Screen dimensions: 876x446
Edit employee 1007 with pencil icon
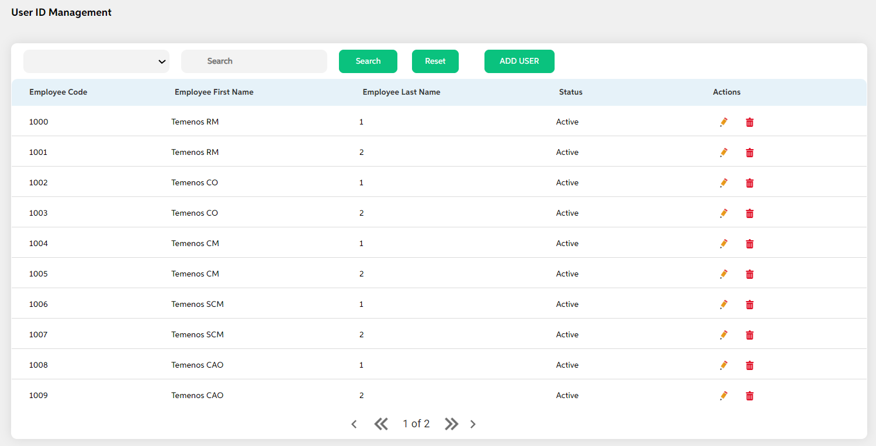pyautogui.click(x=723, y=334)
